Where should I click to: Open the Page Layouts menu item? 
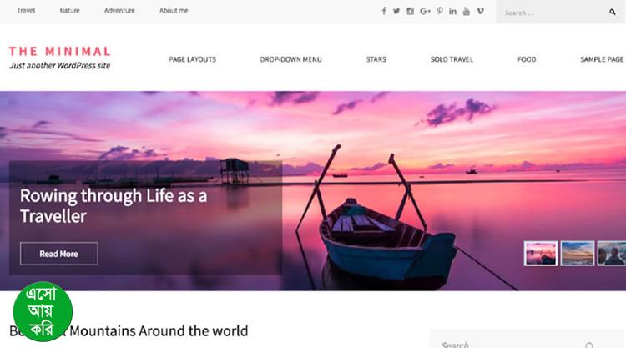(192, 59)
